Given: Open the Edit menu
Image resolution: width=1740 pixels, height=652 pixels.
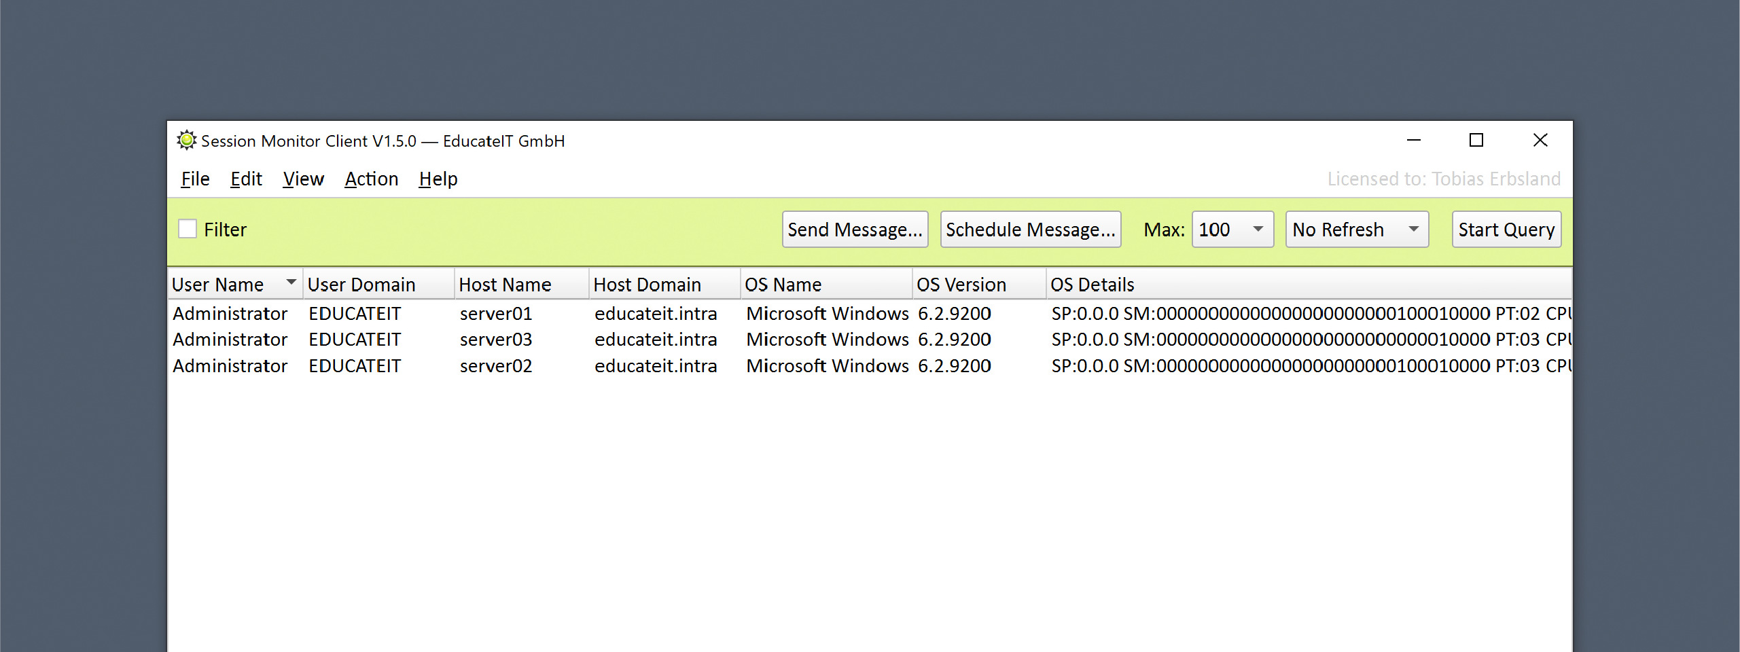Looking at the screenshot, I should click(246, 179).
